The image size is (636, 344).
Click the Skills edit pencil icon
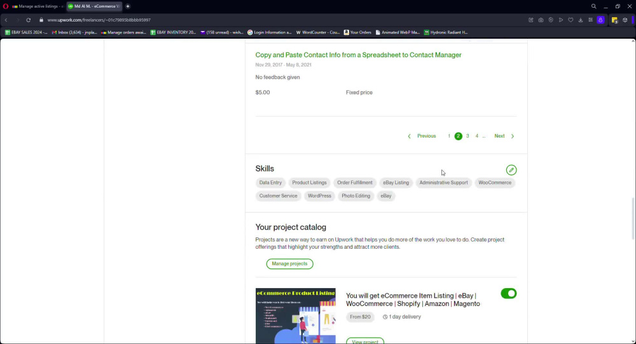click(511, 170)
